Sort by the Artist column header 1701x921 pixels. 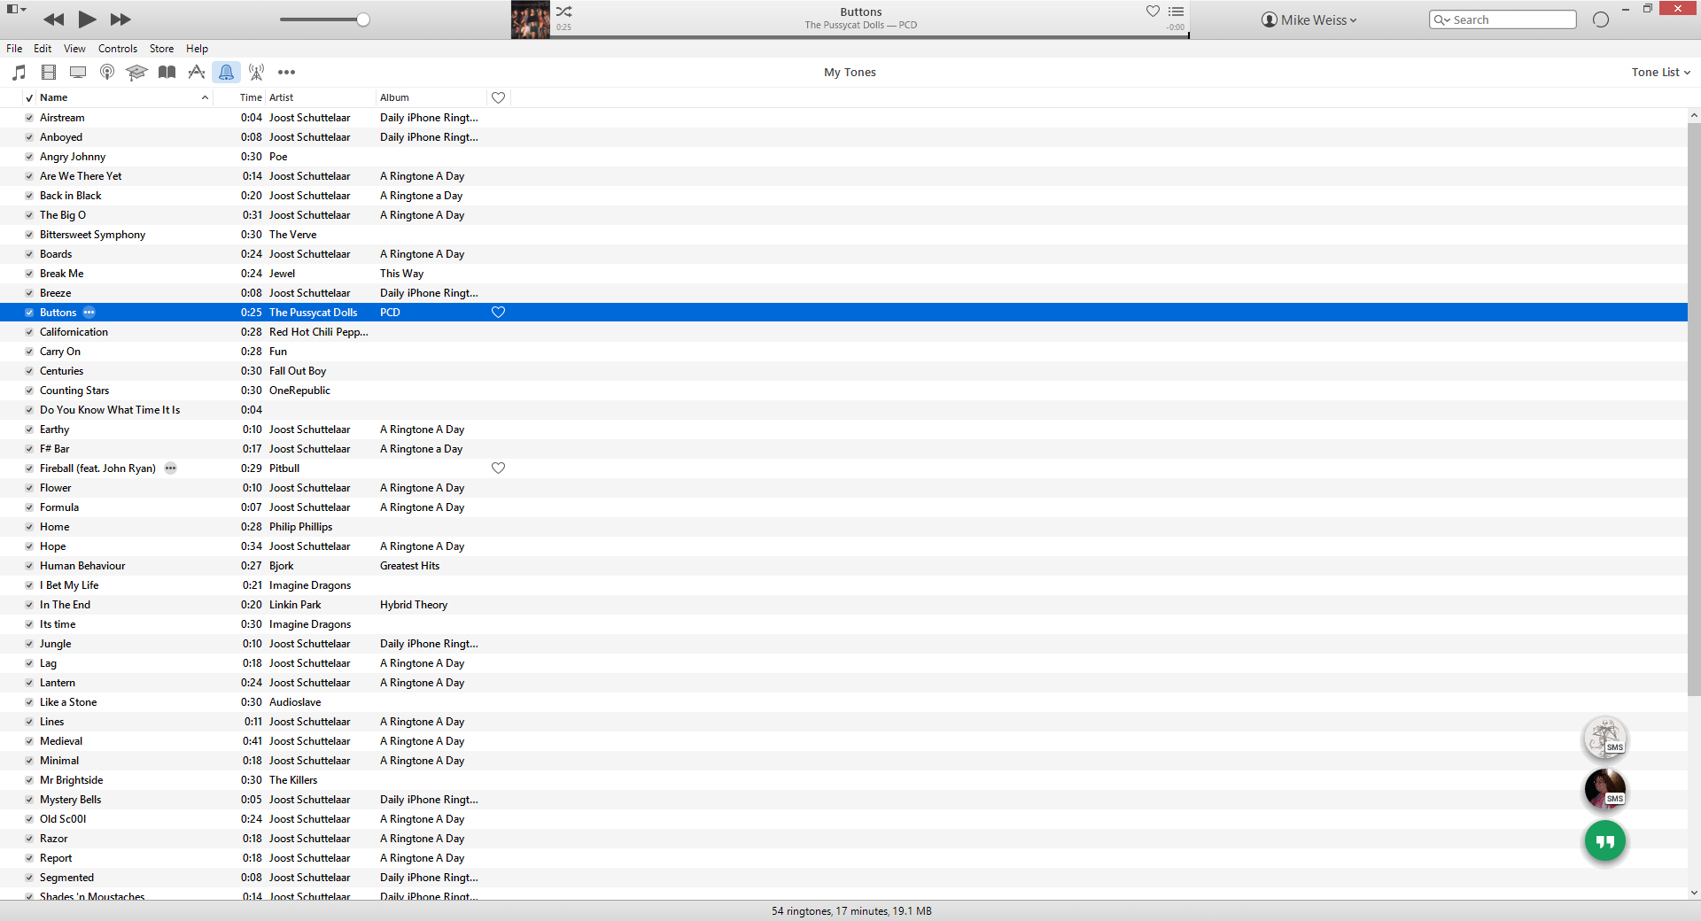pos(320,97)
